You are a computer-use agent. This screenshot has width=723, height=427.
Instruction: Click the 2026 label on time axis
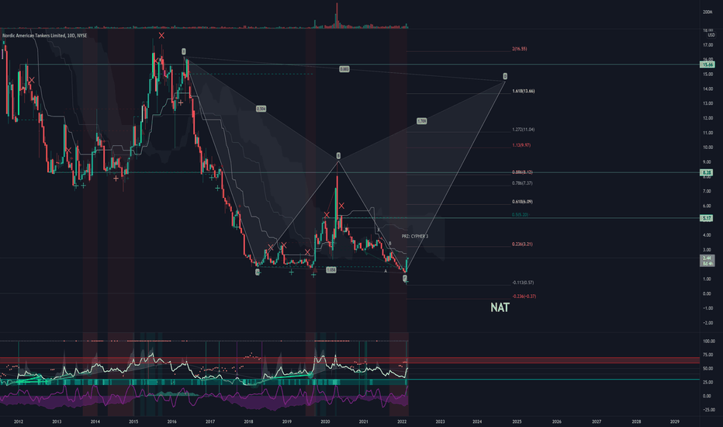click(557, 422)
